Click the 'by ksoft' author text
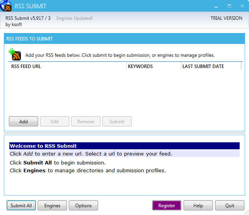The height and width of the screenshot is (215, 249). tap(14, 24)
